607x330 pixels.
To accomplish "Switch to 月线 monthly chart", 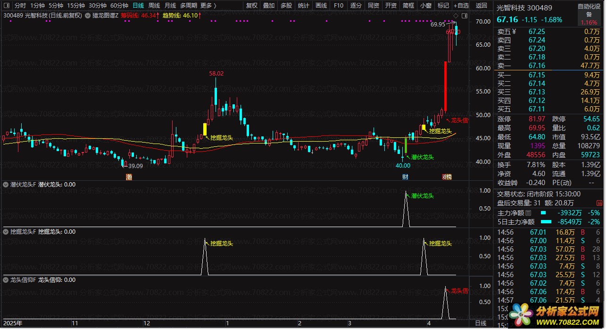I will click(x=170, y=6).
